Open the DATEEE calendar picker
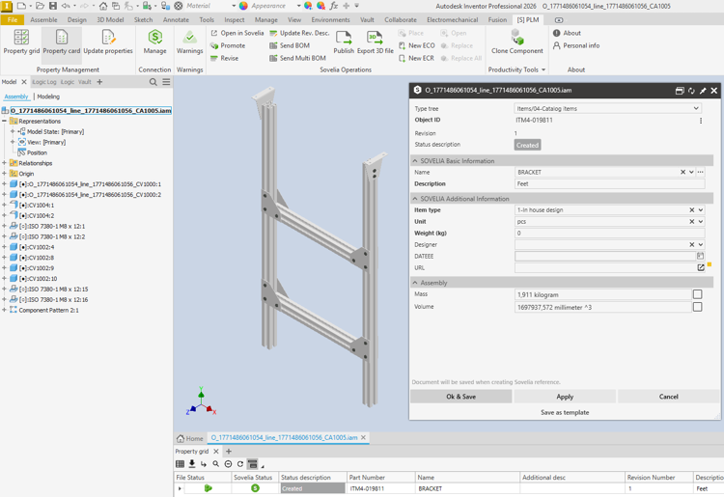 [x=701, y=257]
